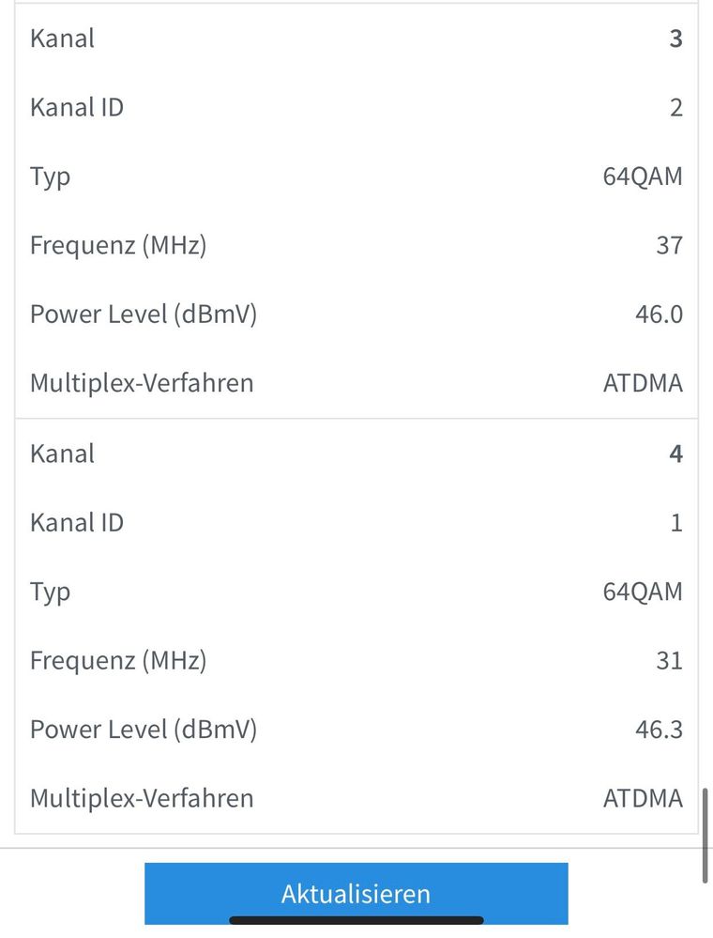Viewport: 713px width, 938px height.
Task: Click the Multiplex-Verfahren label for channel 3
Action: coord(142,383)
